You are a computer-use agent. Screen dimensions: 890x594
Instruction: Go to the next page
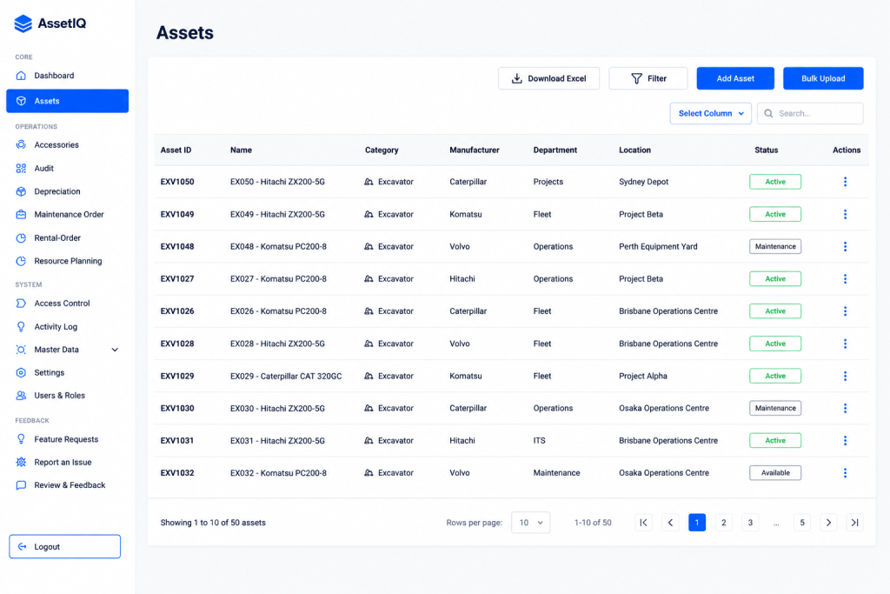(x=828, y=523)
